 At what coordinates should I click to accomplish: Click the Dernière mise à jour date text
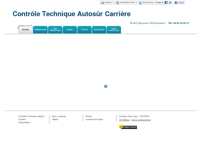(134, 116)
